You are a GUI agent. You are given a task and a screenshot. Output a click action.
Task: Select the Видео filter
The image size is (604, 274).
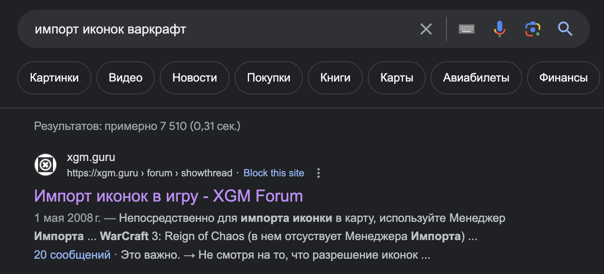tap(125, 78)
